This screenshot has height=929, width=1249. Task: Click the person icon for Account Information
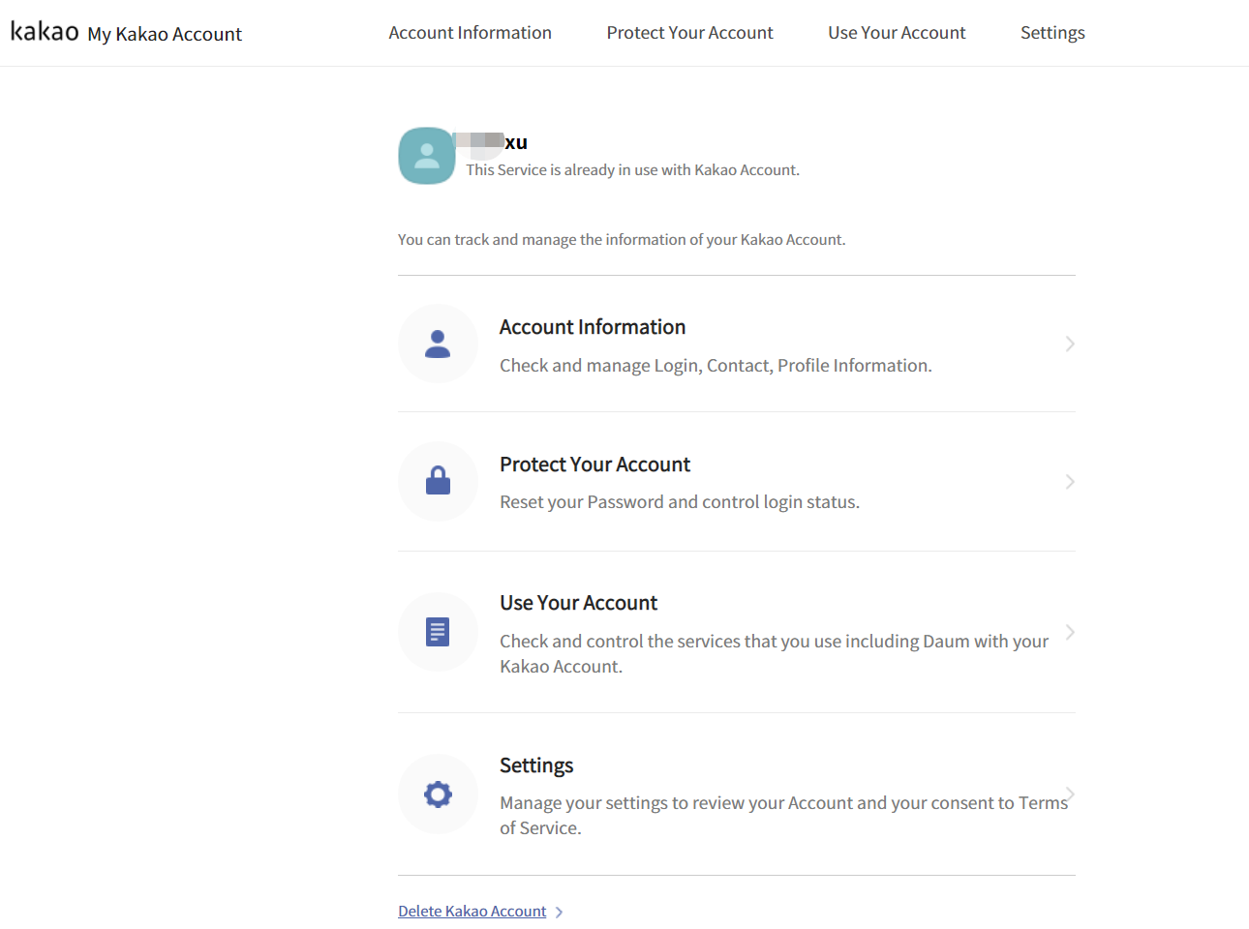[x=438, y=344]
